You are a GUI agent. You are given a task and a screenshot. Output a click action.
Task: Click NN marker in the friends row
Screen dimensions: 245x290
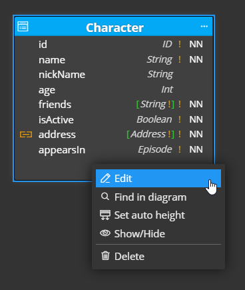click(196, 104)
